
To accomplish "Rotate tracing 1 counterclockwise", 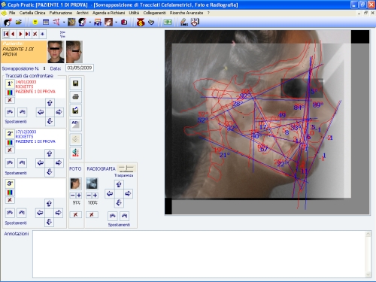I will pyautogui.click(x=10, y=112).
